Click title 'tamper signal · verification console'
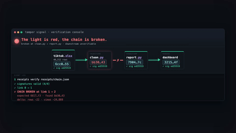 click(54, 32)
